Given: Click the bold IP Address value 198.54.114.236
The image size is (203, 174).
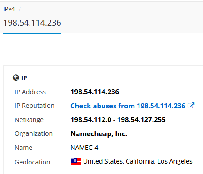Looking at the screenshot, I should 95,92.
